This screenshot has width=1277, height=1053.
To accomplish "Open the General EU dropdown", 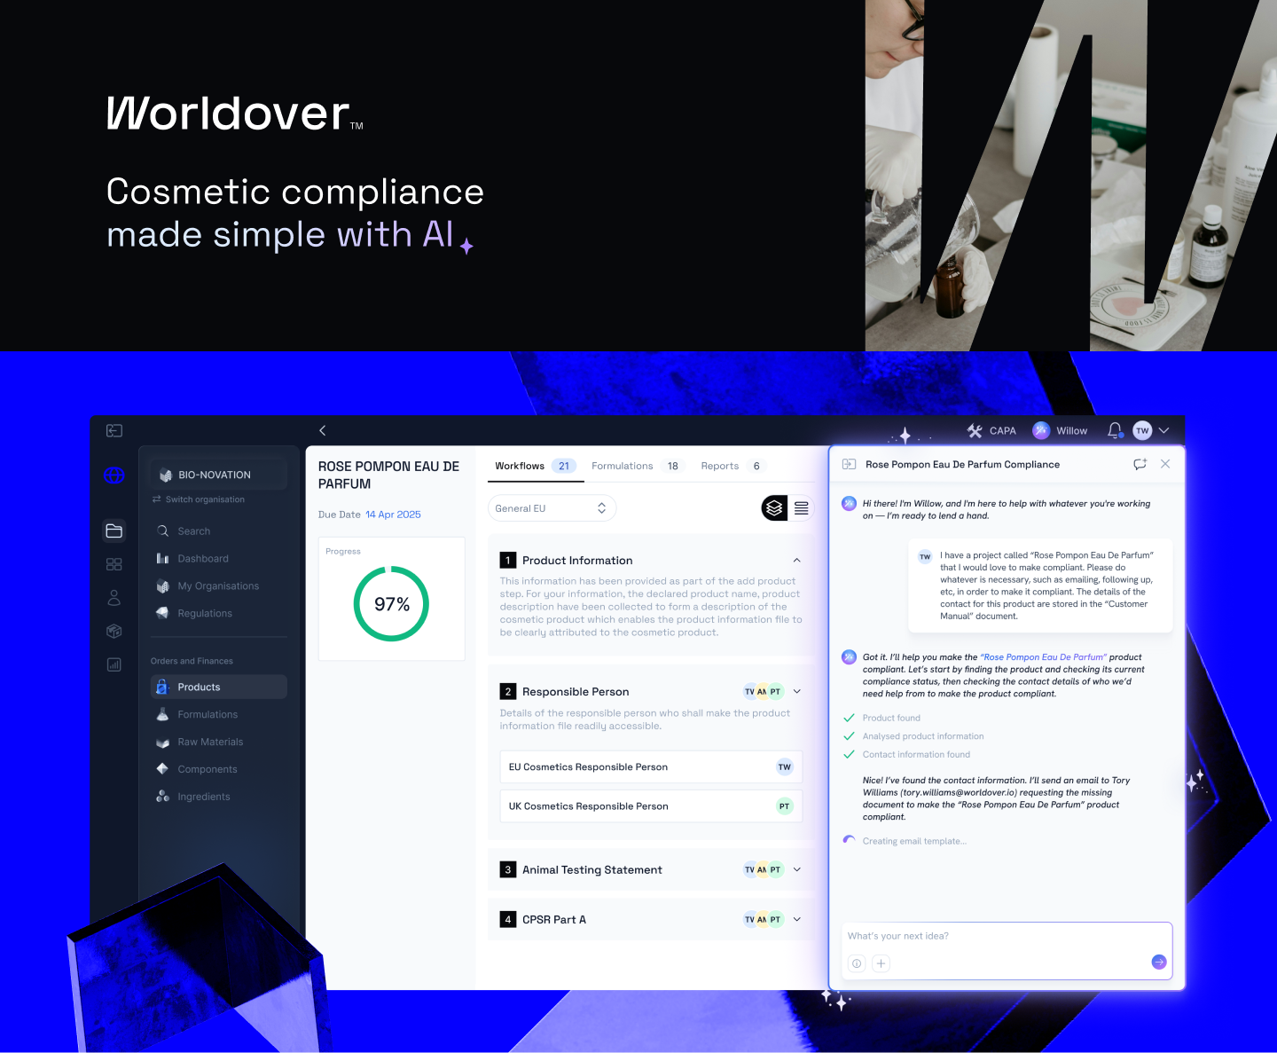I will click(552, 508).
